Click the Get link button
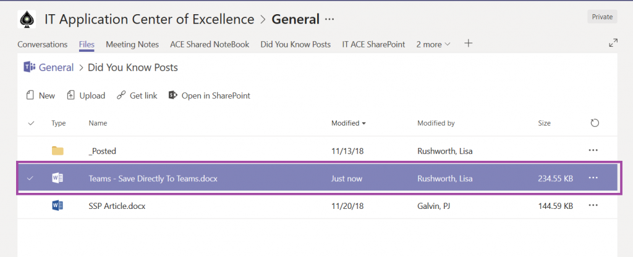 tap(137, 96)
